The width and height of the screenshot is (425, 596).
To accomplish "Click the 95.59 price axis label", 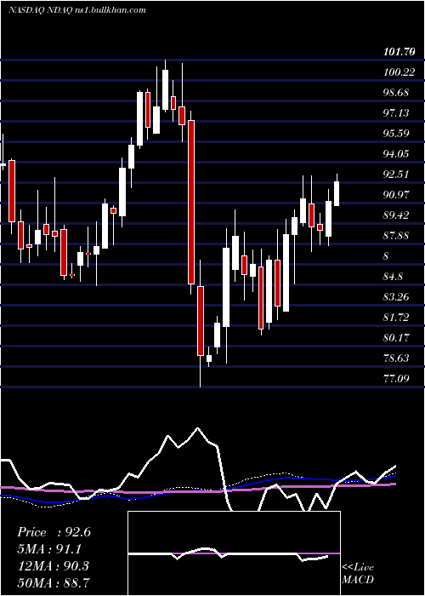I will pos(396,134).
